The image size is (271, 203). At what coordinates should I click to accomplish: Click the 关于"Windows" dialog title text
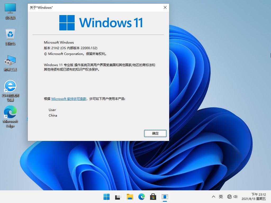[41, 8]
